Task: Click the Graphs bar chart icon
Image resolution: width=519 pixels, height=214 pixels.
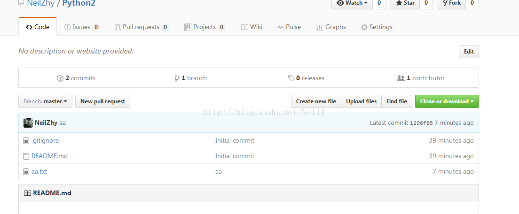Action: click(319, 27)
